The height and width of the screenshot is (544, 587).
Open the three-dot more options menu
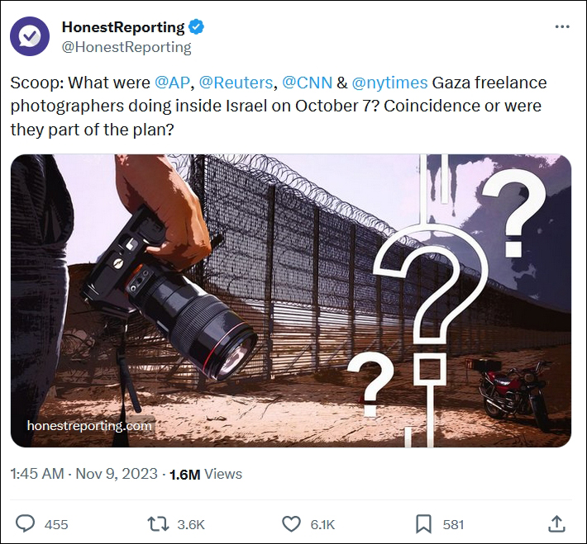[x=562, y=27]
